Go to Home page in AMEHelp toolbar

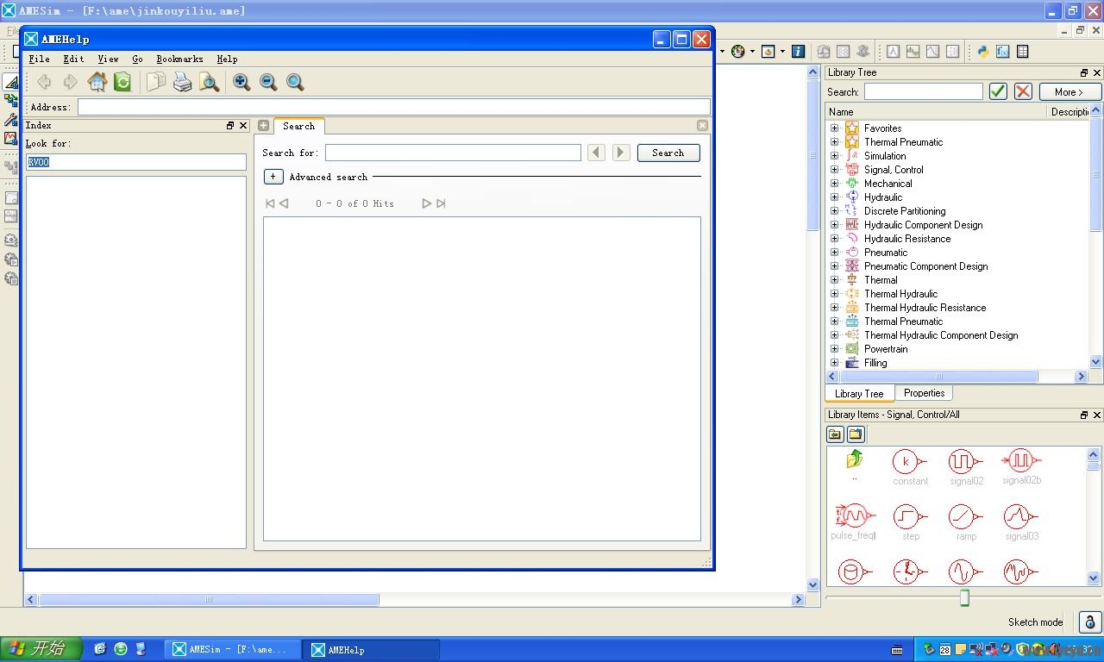pos(97,82)
